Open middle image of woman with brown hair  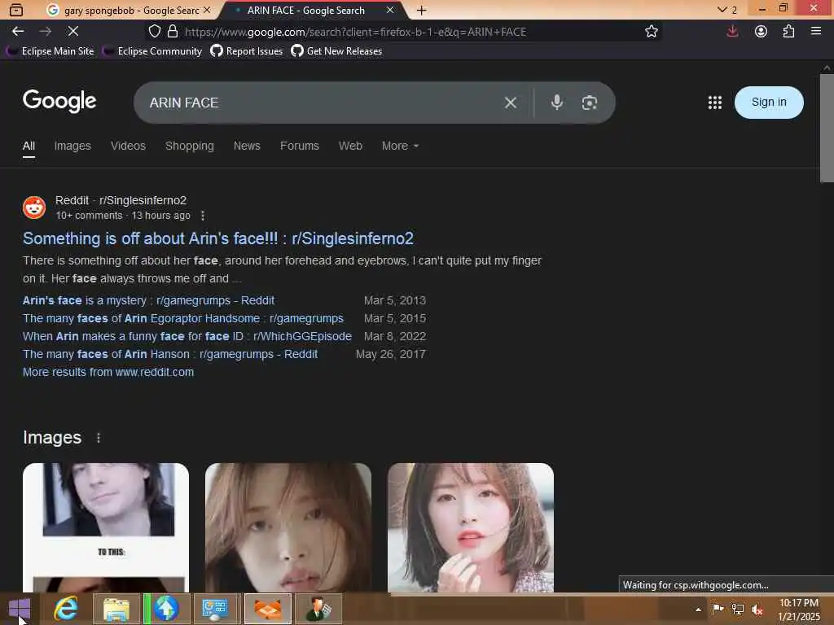[288, 527]
